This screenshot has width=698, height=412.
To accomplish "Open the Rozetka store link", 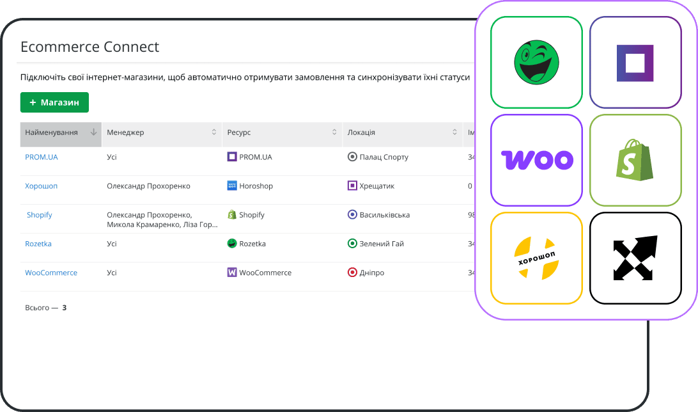I will (x=38, y=244).
